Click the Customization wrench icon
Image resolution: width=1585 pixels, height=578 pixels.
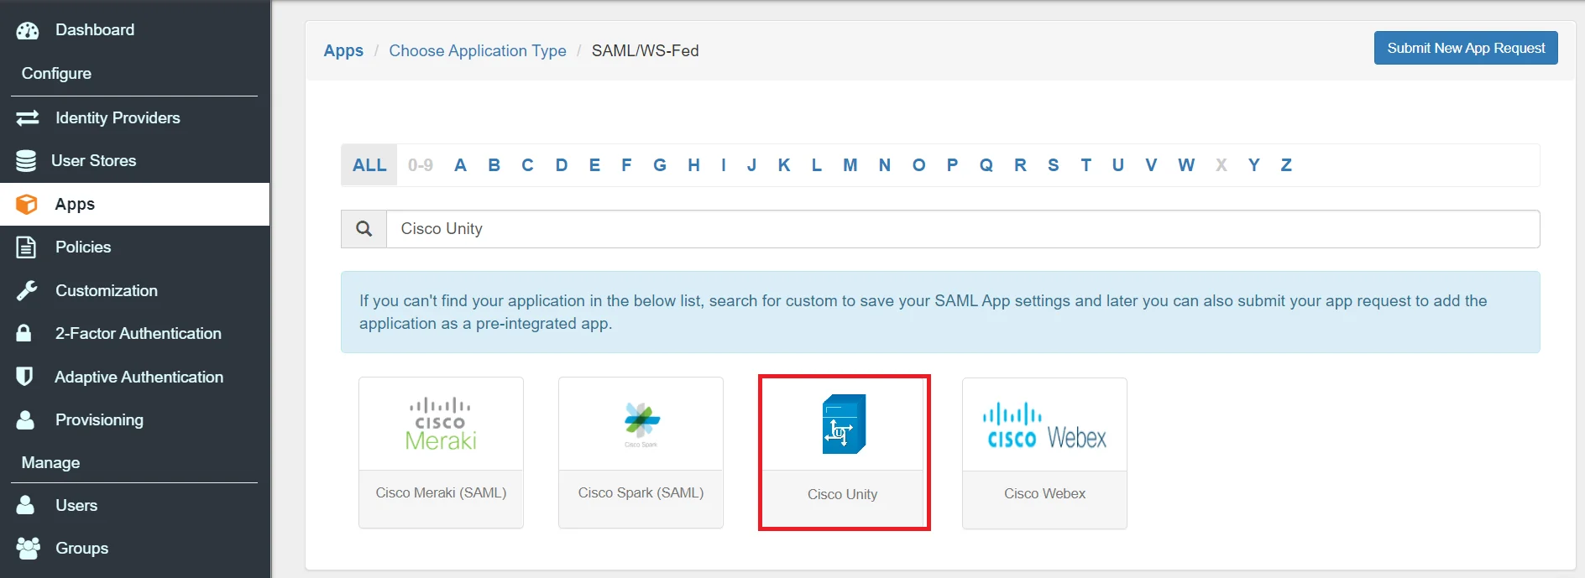click(x=27, y=291)
